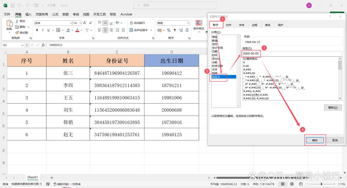Screen dimensions: 347x188
Task: Center text horizontally
Action: pyautogui.click(x=105, y=30)
